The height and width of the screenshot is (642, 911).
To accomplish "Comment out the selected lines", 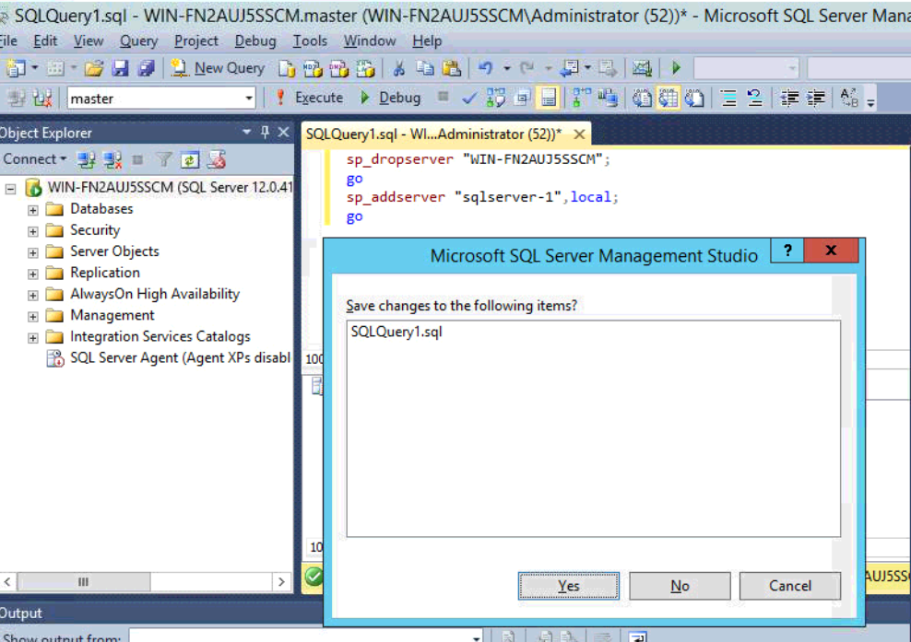I will [x=728, y=99].
